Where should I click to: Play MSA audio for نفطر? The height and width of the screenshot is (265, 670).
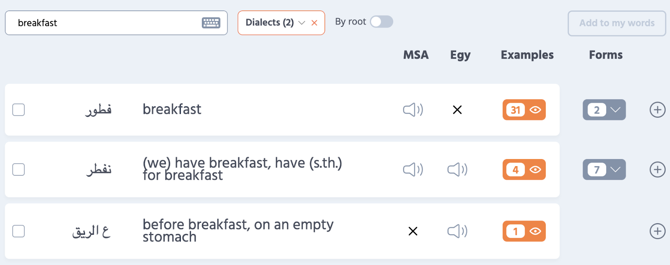(x=413, y=170)
